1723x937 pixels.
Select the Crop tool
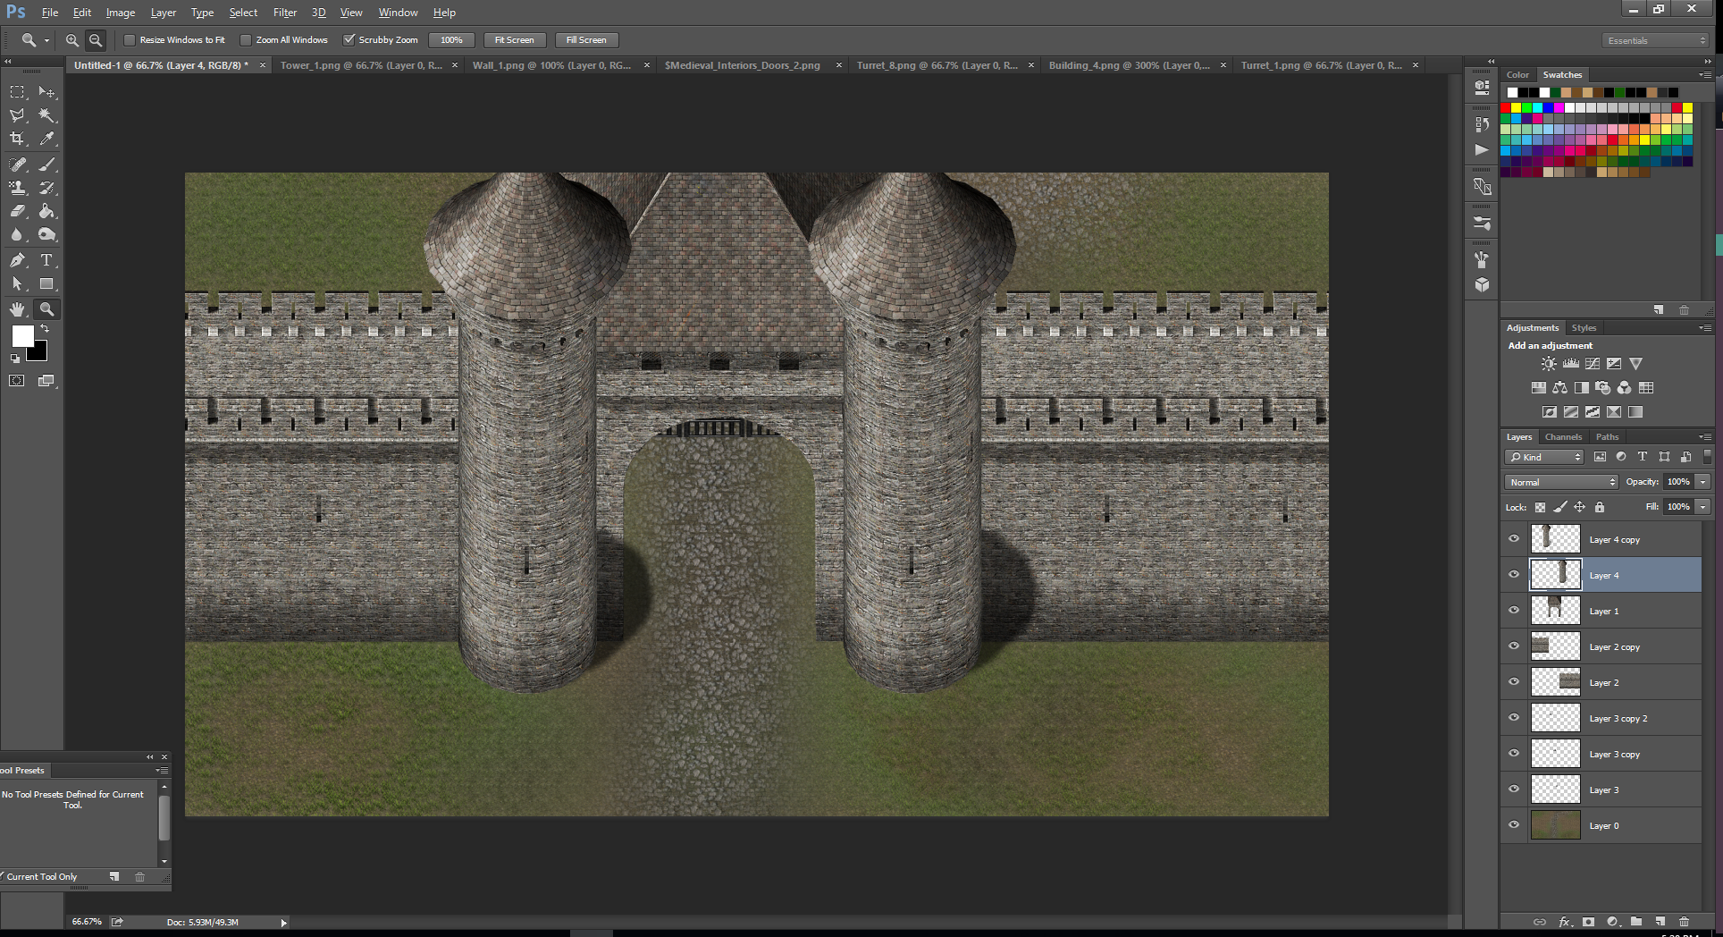(x=17, y=139)
